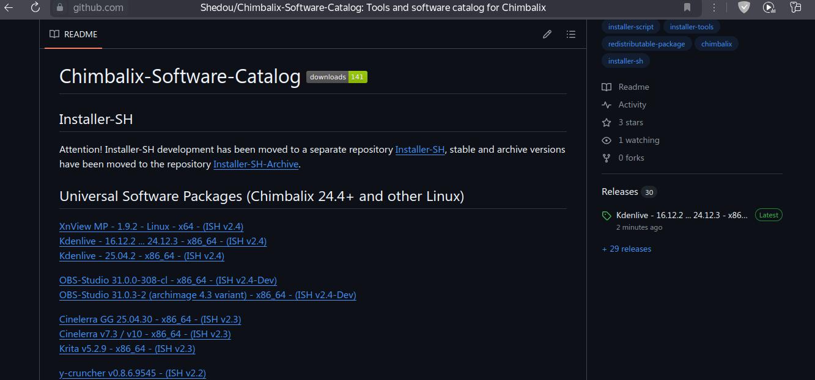The width and height of the screenshot is (815, 380).
Task: Open the Krita v5.2.9 package link
Action: point(127,348)
